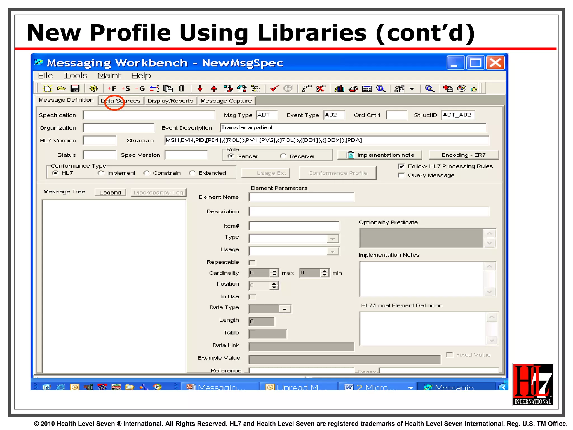Switch to the Display/Reports tab
The height and width of the screenshot is (430, 573).
click(x=170, y=101)
